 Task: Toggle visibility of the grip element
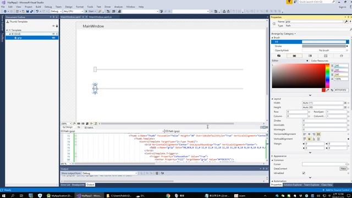click(x=53, y=38)
